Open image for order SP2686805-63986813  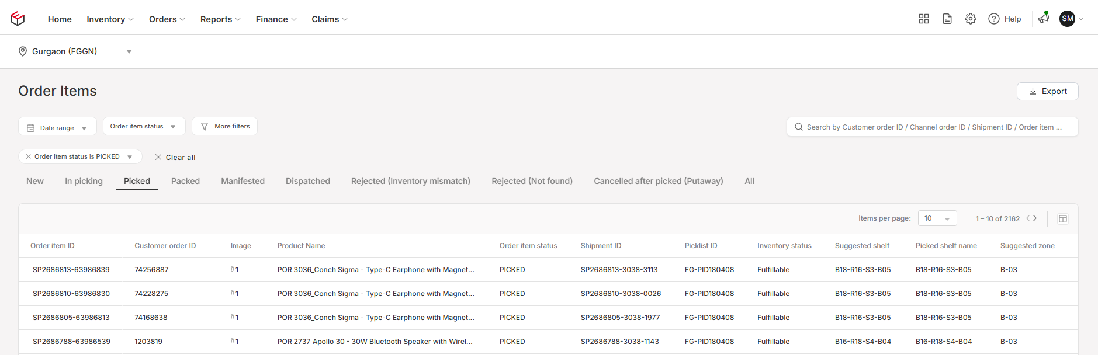click(x=234, y=318)
